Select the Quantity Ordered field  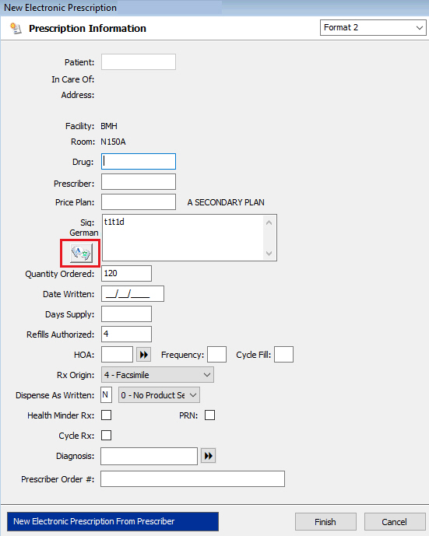[x=126, y=274]
